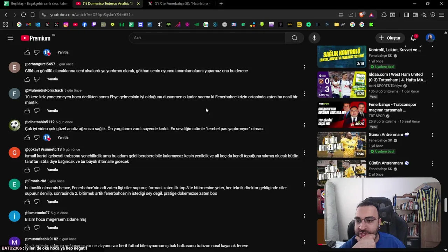This screenshot has width=448, height=252.
Task: Open the Twitch bookmark
Action: click(94, 24)
